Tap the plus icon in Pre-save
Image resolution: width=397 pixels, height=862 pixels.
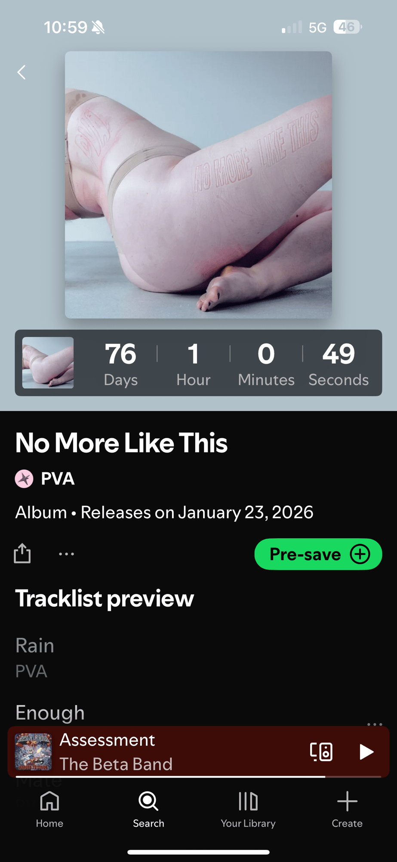point(360,554)
